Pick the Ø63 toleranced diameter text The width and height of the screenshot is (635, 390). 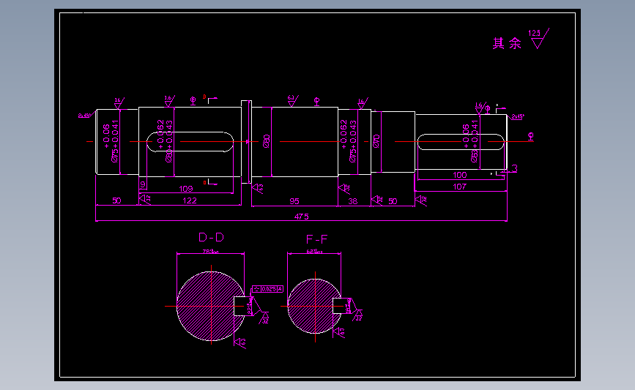point(469,142)
